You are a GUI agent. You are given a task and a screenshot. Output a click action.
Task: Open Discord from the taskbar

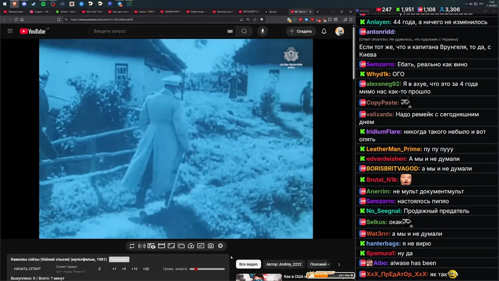(24, 4)
